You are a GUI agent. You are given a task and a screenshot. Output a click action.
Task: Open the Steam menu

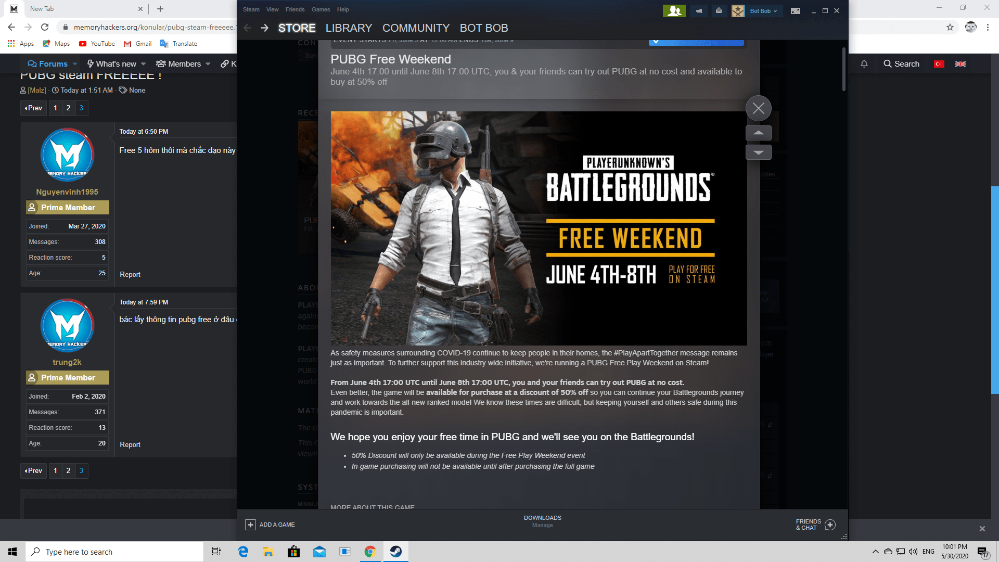[x=251, y=9]
